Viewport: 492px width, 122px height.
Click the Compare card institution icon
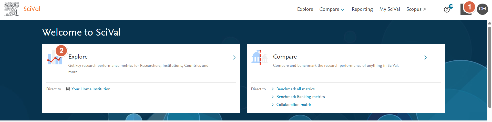click(x=260, y=57)
